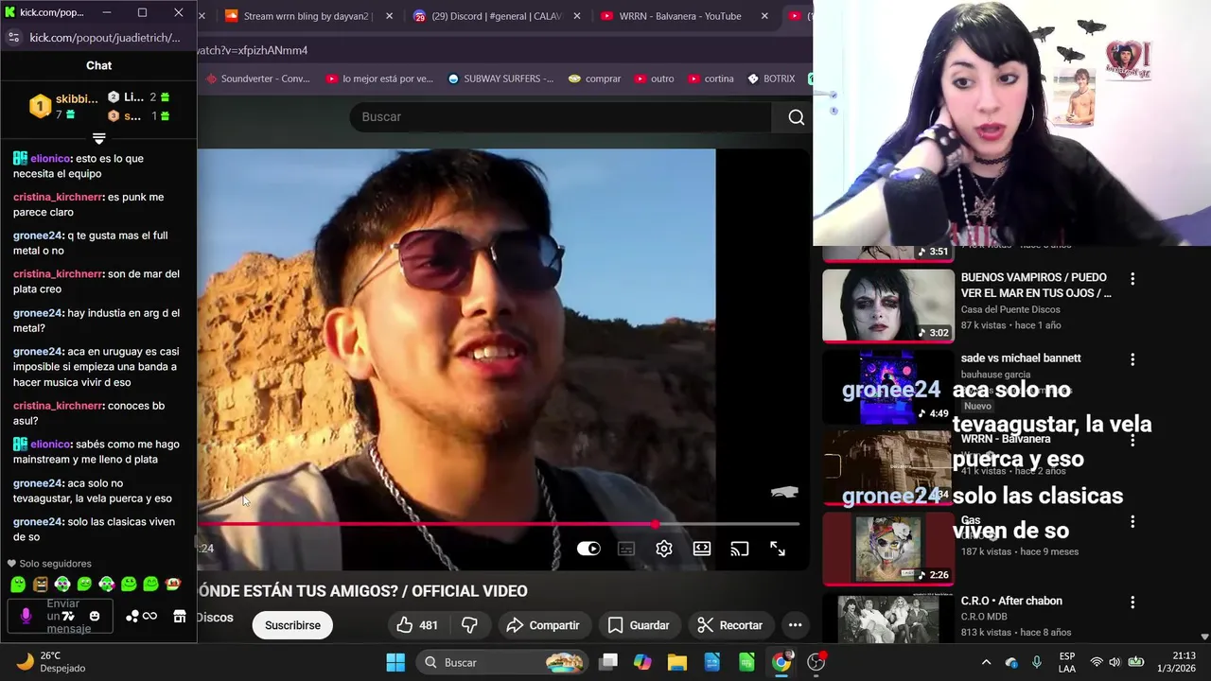1211x681 pixels.
Task: Open Windows Start menu
Action: click(395, 662)
